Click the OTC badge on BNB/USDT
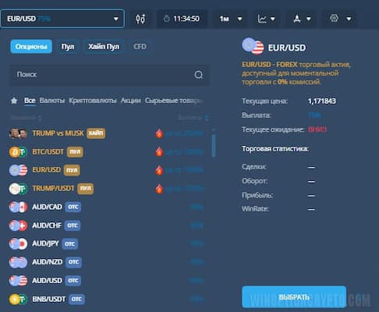 click(76, 300)
